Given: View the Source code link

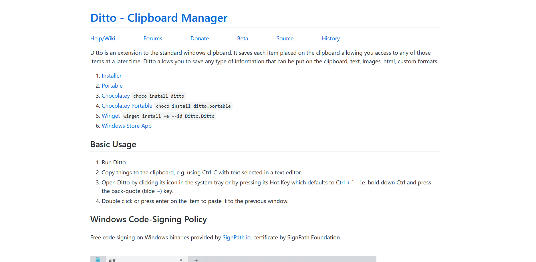Looking at the screenshot, I should pyautogui.click(x=285, y=38).
